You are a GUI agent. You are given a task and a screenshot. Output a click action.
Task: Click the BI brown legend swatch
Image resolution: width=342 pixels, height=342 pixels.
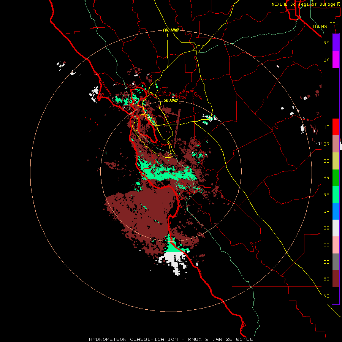click(336, 279)
